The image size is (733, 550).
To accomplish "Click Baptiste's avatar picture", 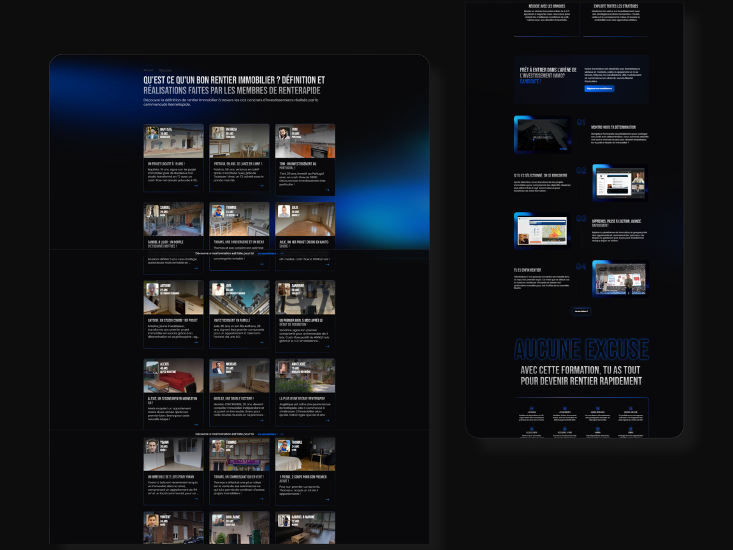I will [152, 133].
